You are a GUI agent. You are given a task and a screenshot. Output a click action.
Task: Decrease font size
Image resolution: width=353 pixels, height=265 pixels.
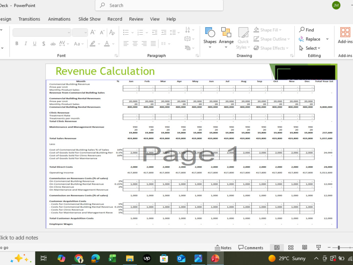(x=102, y=33)
